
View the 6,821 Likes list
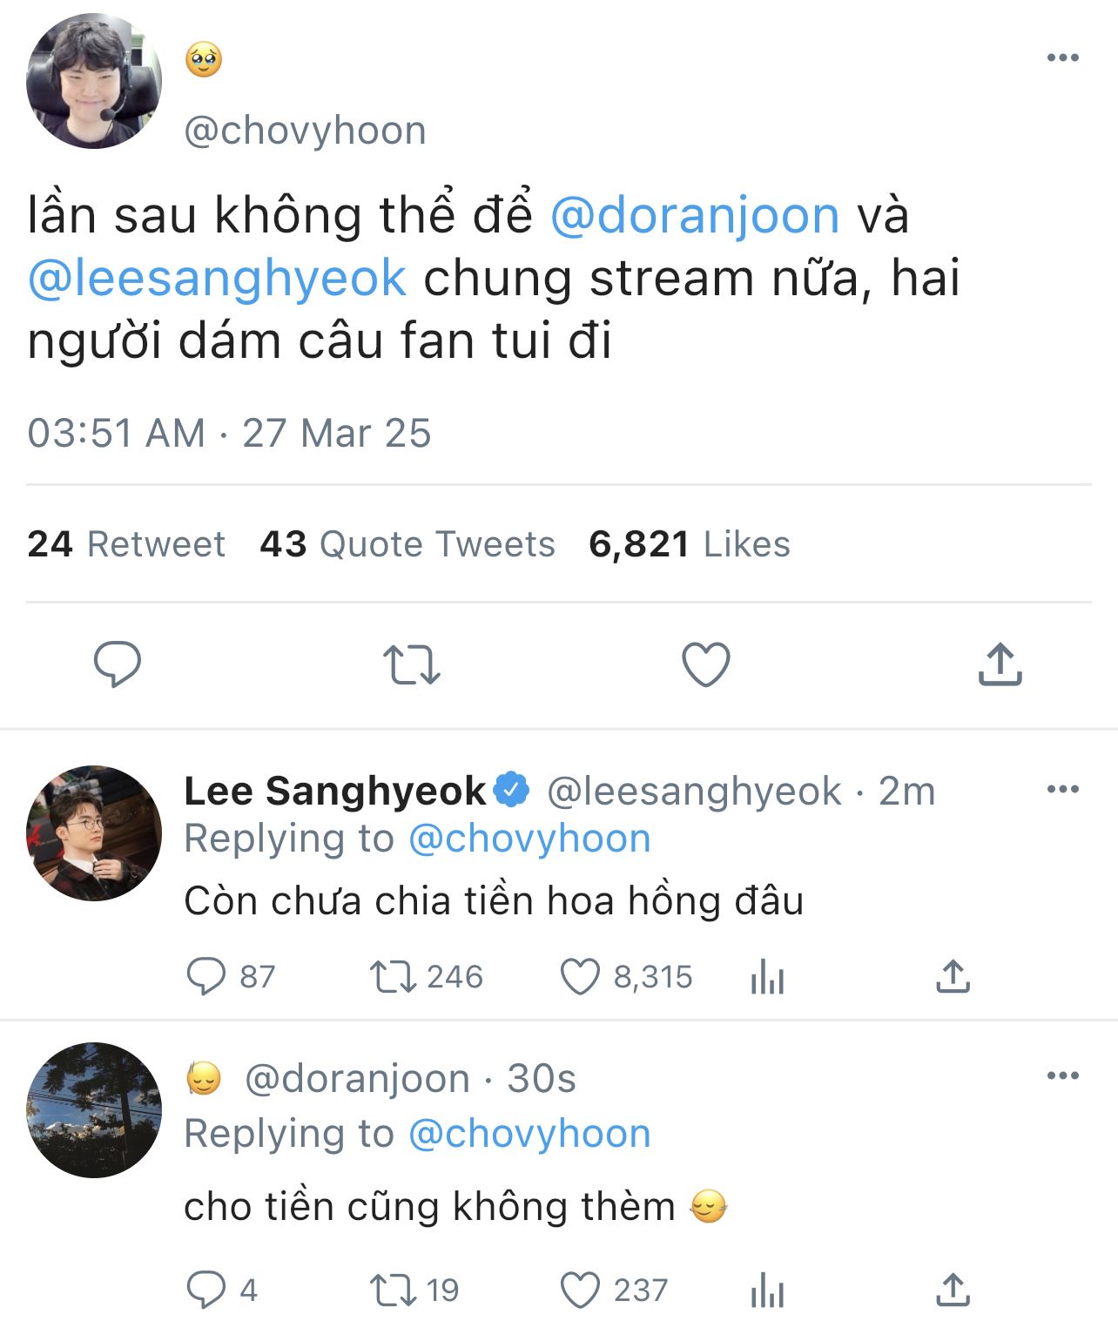coord(690,544)
